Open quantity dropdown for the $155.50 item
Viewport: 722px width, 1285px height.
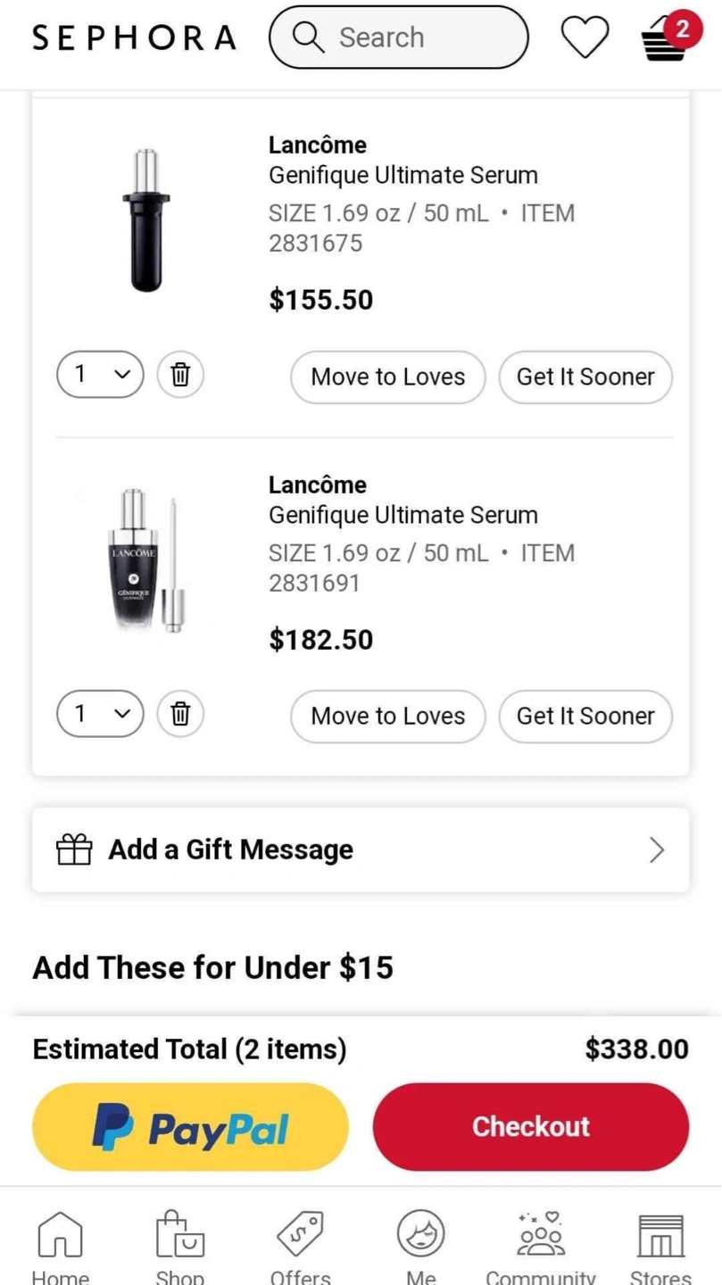tap(100, 374)
